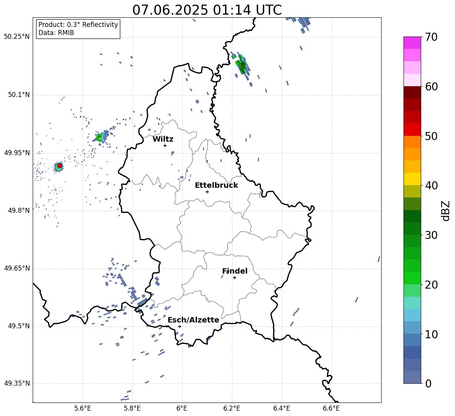Click the title text '07.06.2025 01:14 UTC'
This screenshot has height=416, width=455.
tap(207, 10)
